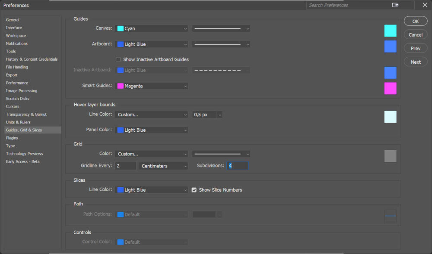
Task: Switch to the Performance preferences category
Action: pos(17,83)
